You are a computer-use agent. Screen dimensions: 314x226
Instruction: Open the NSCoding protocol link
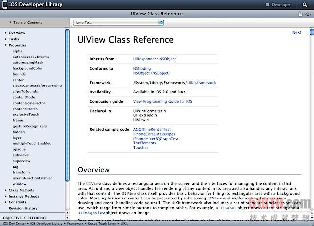click(x=142, y=68)
